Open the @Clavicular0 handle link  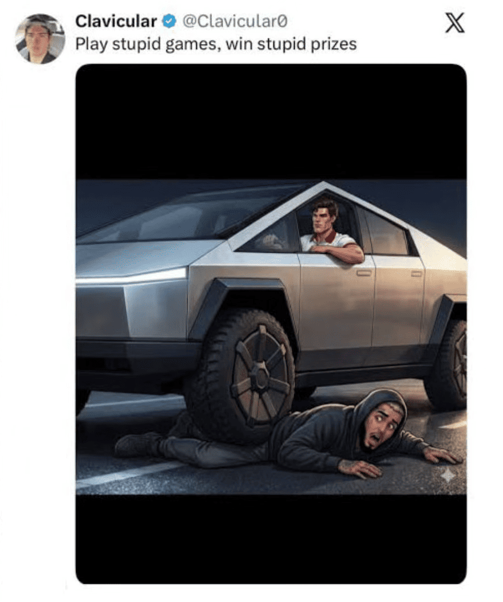click(235, 22)
